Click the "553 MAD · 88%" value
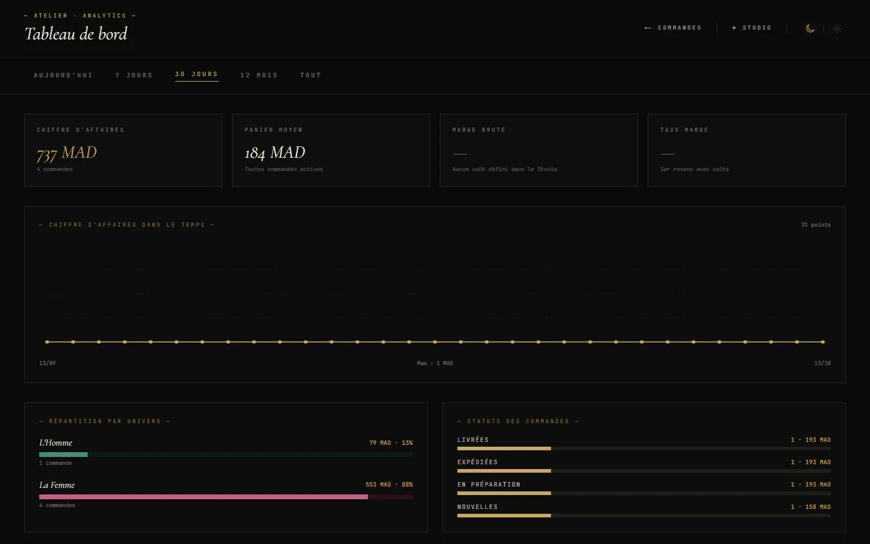The image size is (870, 544). 390,485
